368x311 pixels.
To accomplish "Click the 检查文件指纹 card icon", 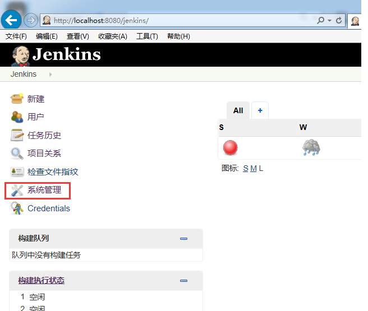I will click(17, 172).
